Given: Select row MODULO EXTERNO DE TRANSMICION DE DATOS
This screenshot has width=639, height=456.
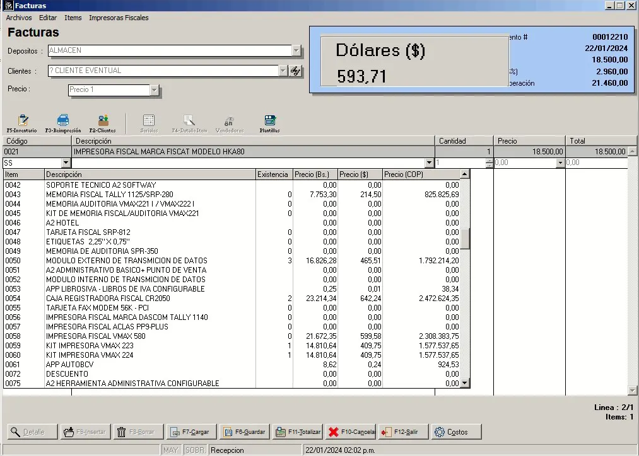Looking at the screenshot, I should click(x=232, y=260).
